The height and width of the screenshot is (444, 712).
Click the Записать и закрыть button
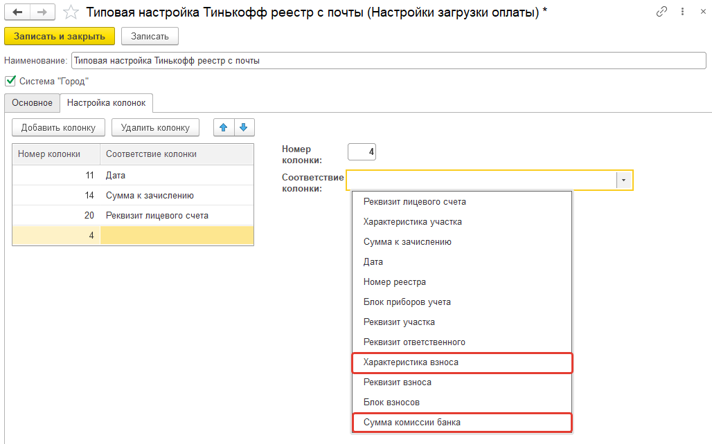pos(60,36)
